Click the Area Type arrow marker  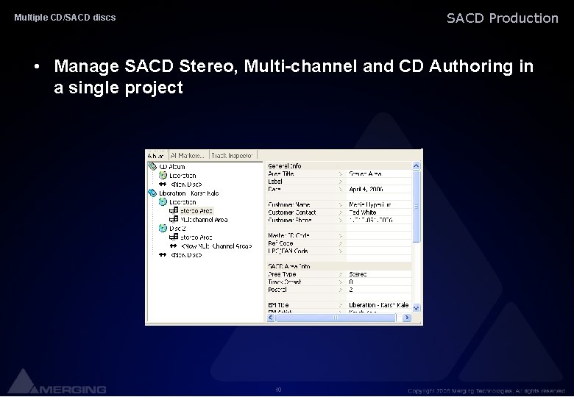(x=341, y=274)
